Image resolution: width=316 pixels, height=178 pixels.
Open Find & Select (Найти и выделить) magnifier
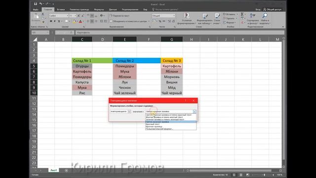point(265,19)
